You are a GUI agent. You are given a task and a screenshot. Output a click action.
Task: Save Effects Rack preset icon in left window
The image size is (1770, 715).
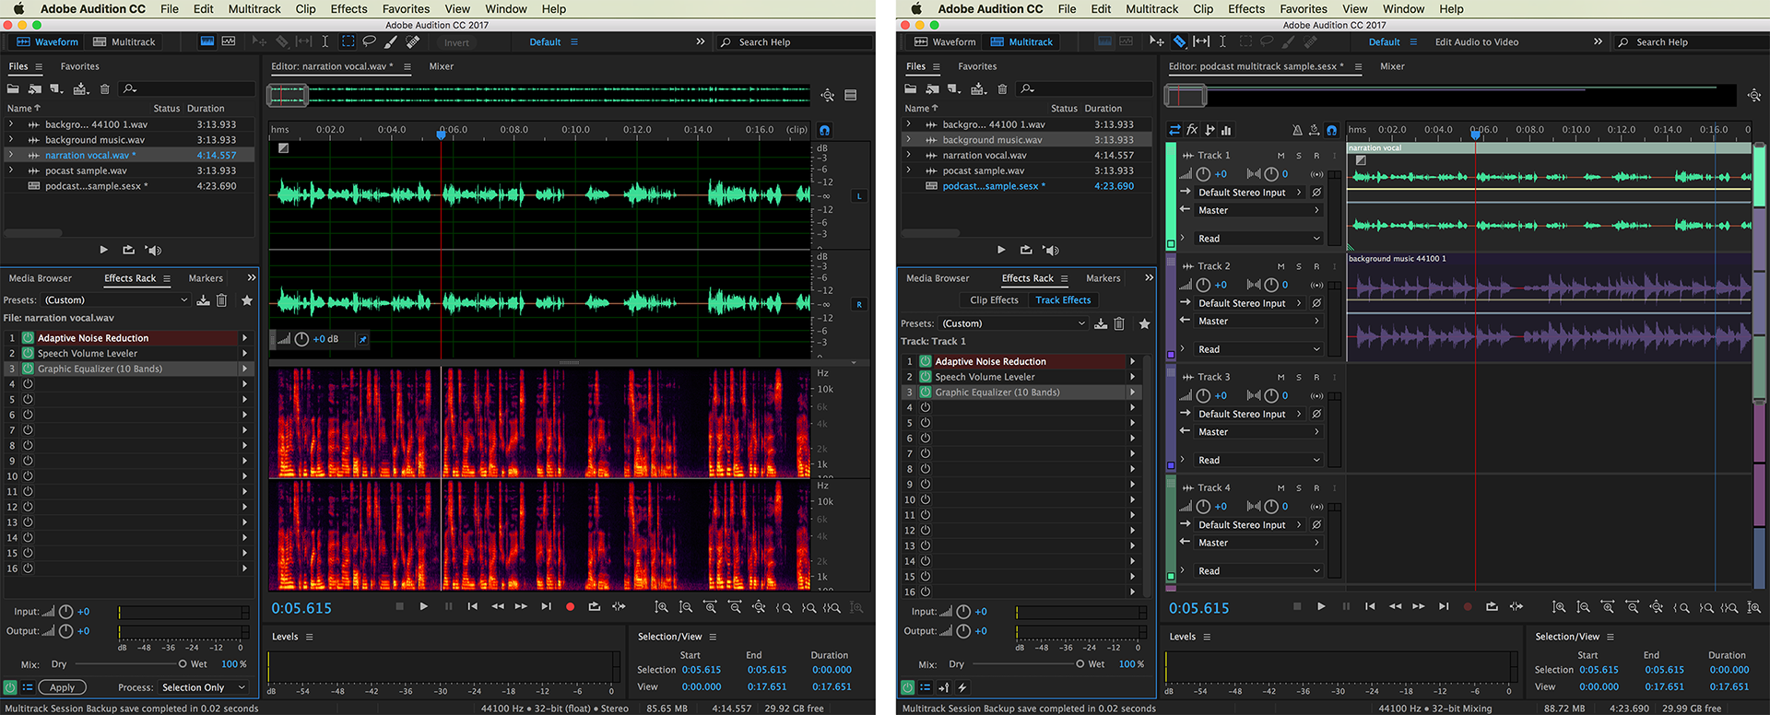(203, 300)
